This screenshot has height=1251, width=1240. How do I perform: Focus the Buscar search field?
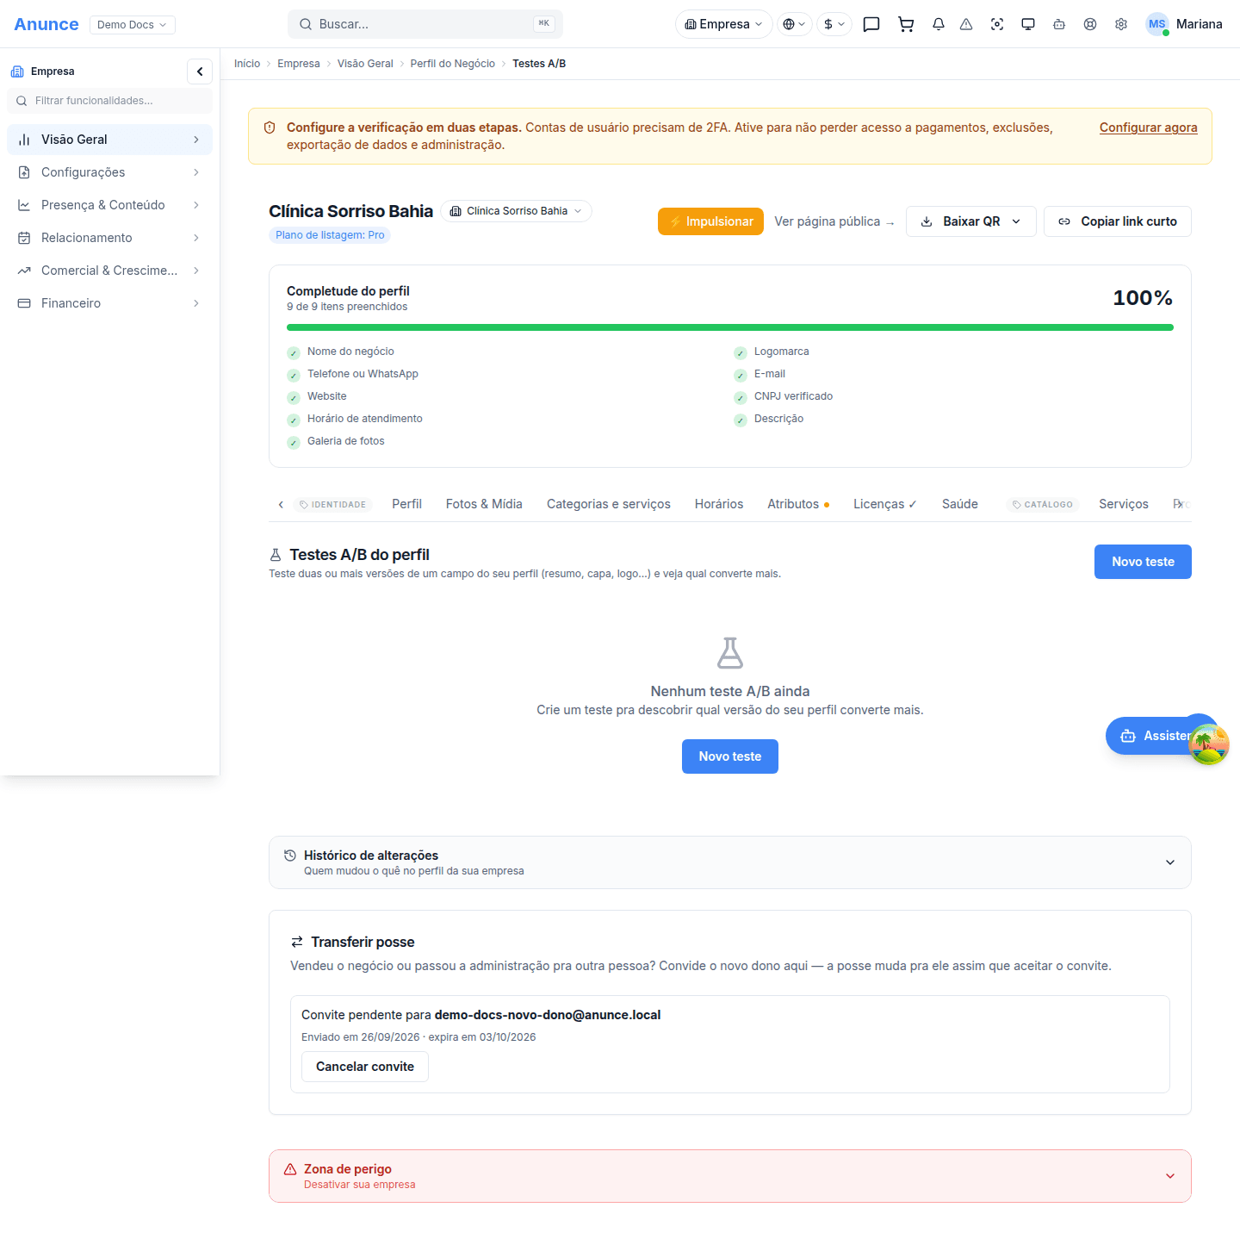[425, 24]
